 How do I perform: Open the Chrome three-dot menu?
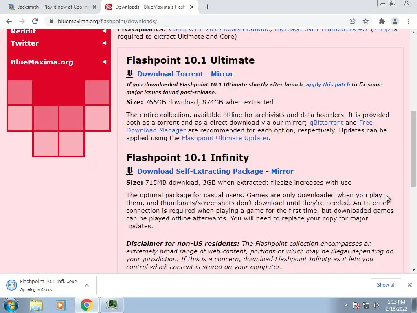tap(408, 21)
